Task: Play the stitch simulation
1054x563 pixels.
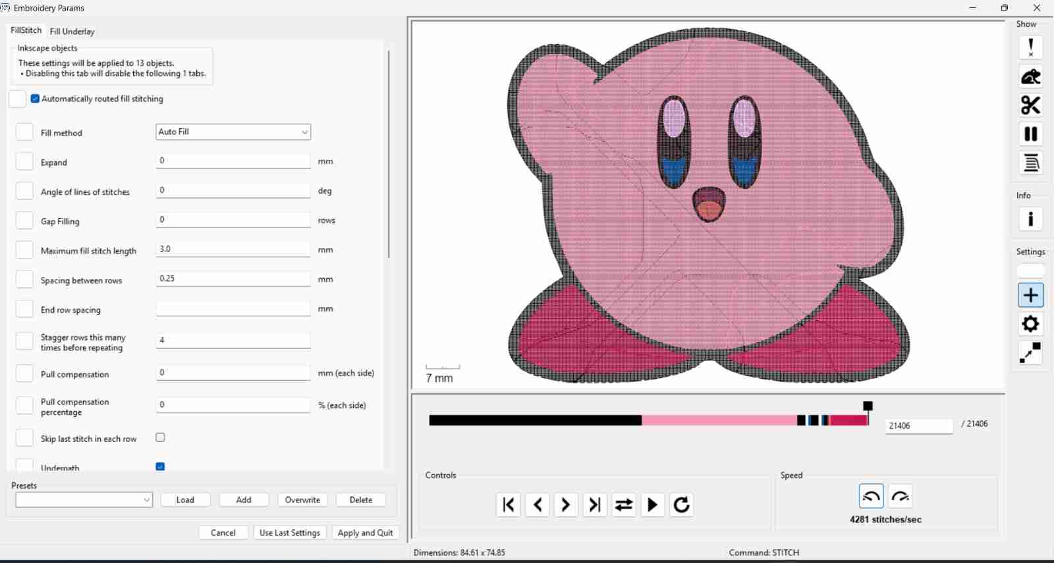Action: pyautogui.click(x=653, y=504)
